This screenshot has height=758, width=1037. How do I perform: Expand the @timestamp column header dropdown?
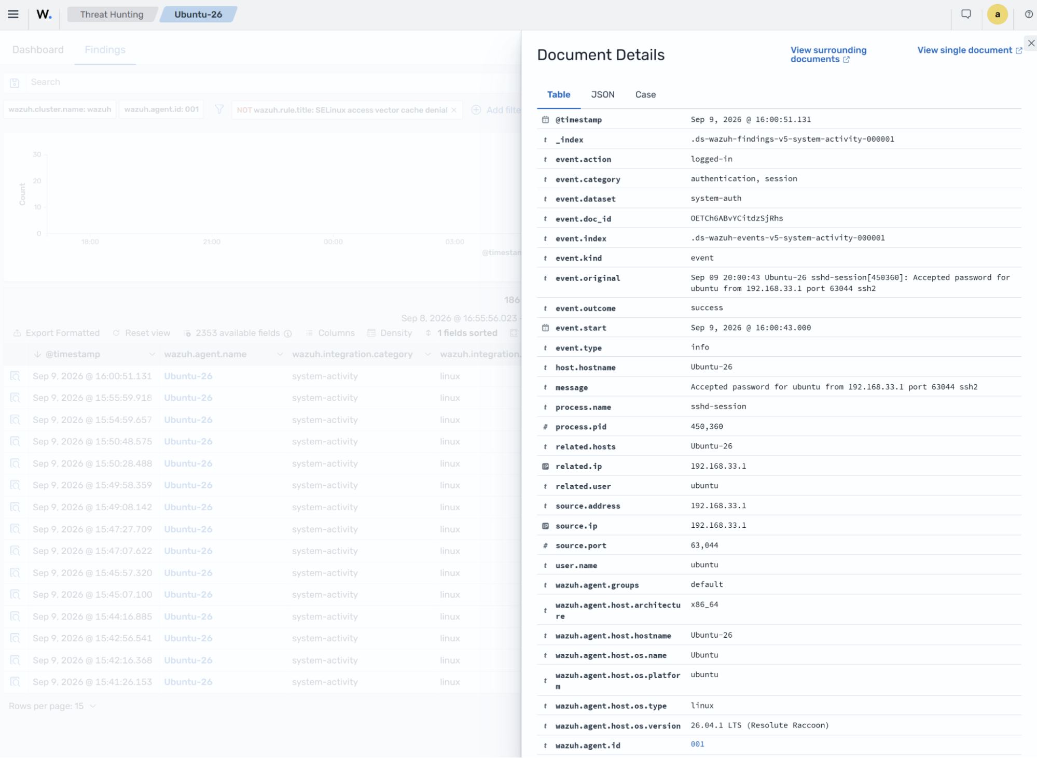point(151,355)
